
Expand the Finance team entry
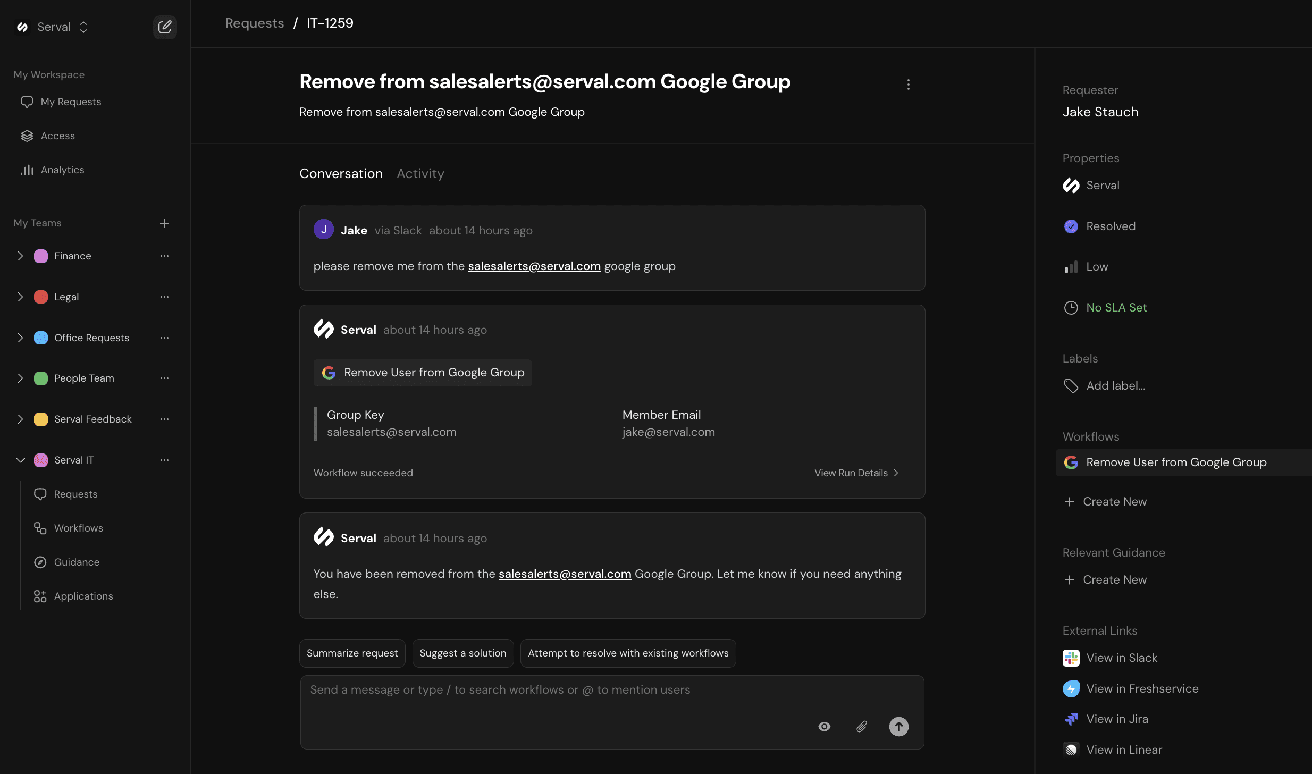(21, 256)
